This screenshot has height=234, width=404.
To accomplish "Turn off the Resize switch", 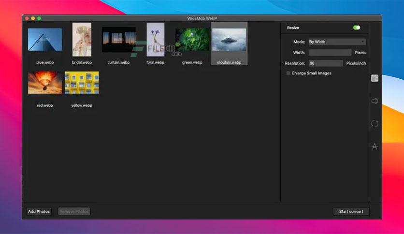I will click(x=357, y=28).
